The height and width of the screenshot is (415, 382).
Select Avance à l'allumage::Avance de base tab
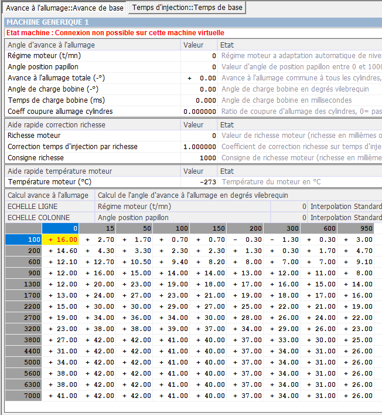point(64,8)
